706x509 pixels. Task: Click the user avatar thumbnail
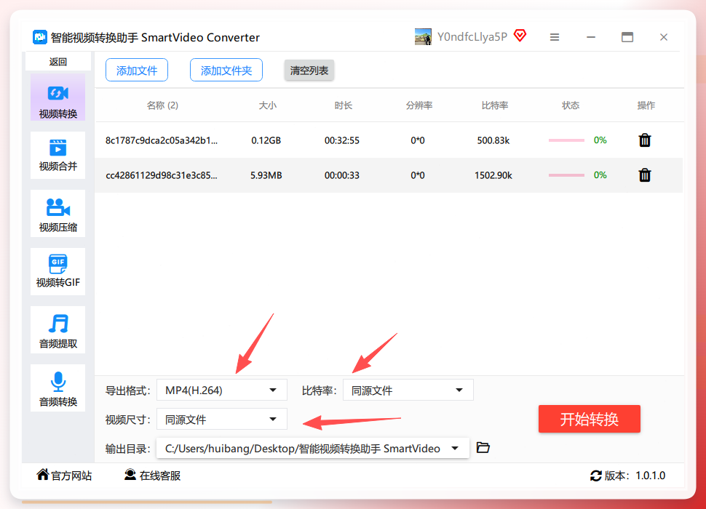(x=423, y=37)
